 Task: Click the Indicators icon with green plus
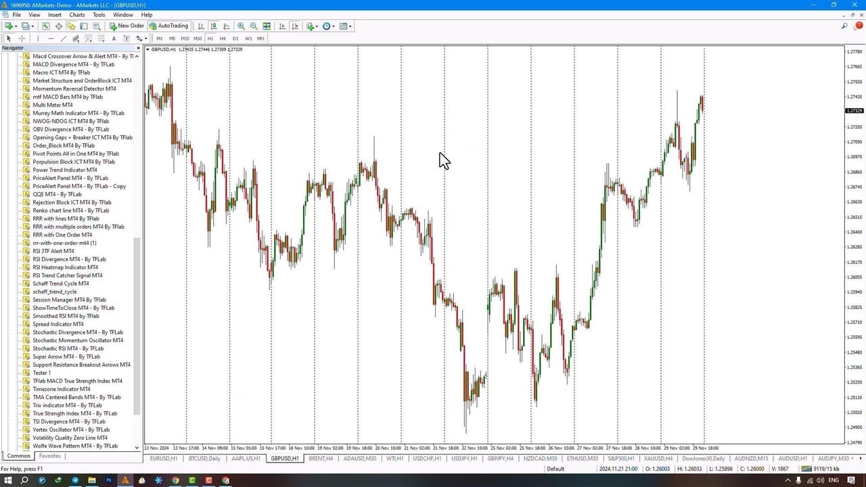tap(311, 26)
